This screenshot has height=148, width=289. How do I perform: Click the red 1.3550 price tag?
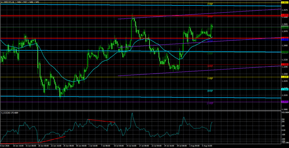285,15
